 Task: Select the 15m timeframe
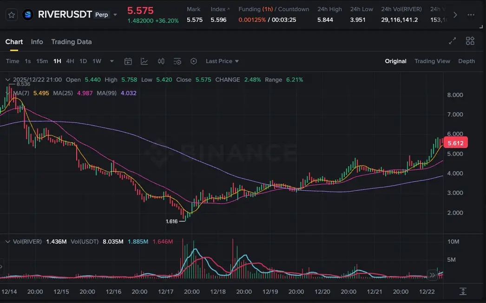[x=42, y=61]
